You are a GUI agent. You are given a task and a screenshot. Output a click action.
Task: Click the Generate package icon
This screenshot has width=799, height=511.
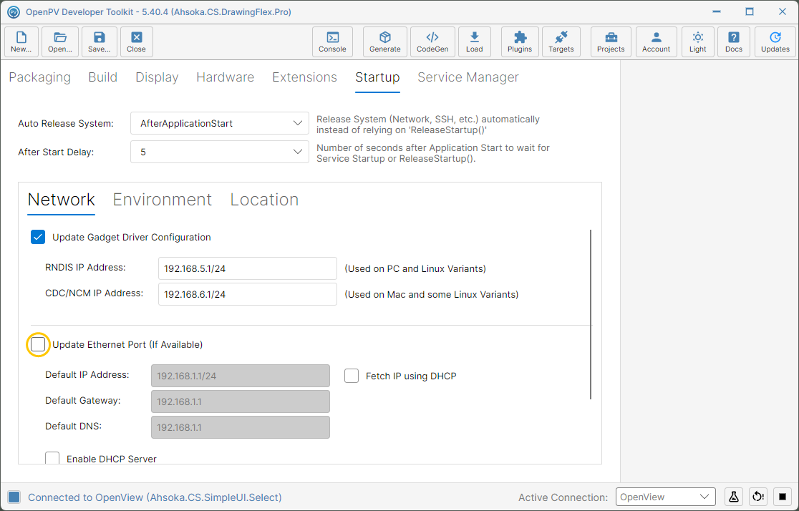tap(384, 42)
